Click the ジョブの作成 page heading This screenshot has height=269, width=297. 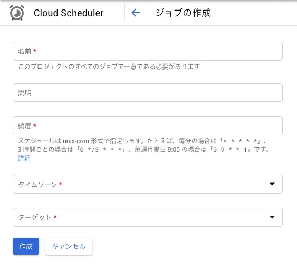pos(183,13)
